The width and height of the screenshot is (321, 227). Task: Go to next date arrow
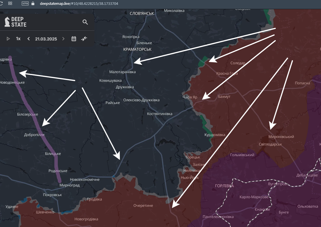(x=63, y=39)
